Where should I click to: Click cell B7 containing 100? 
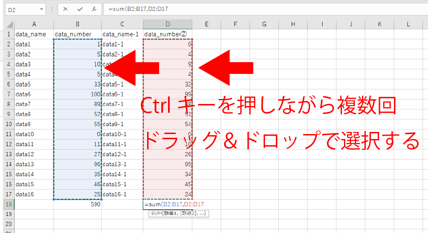pyautogui.click(x=77, y=94)
